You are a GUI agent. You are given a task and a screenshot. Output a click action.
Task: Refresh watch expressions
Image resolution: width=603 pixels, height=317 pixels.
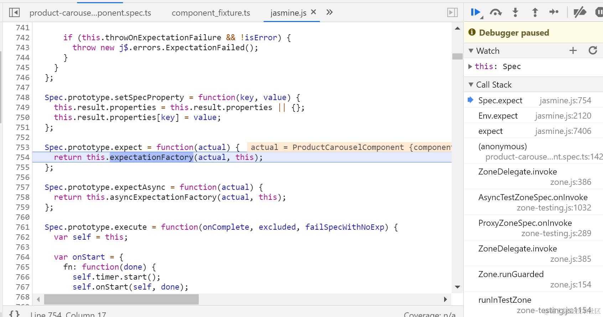click(x=593, y=51)
